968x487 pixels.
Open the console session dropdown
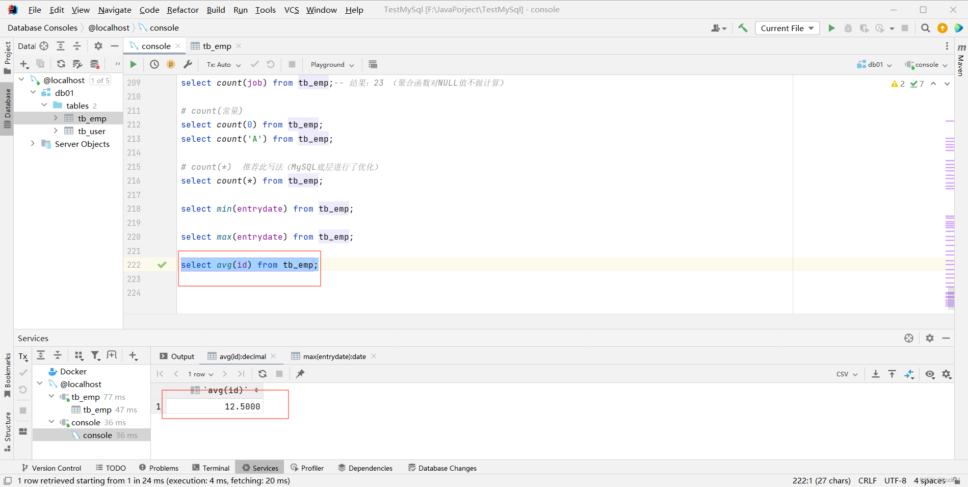[x=926, y=65]
